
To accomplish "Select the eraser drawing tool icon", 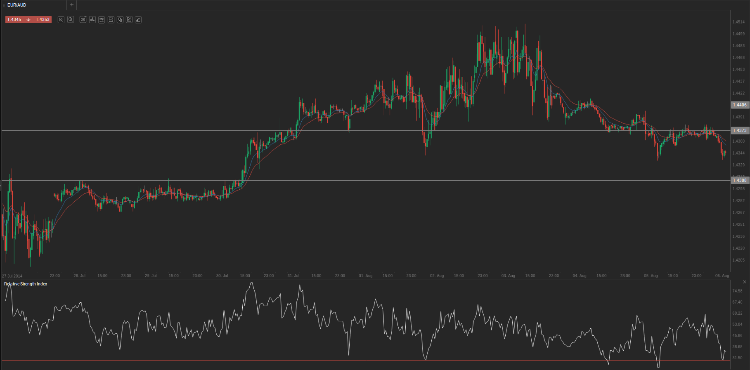I will (x=138, y=20).
